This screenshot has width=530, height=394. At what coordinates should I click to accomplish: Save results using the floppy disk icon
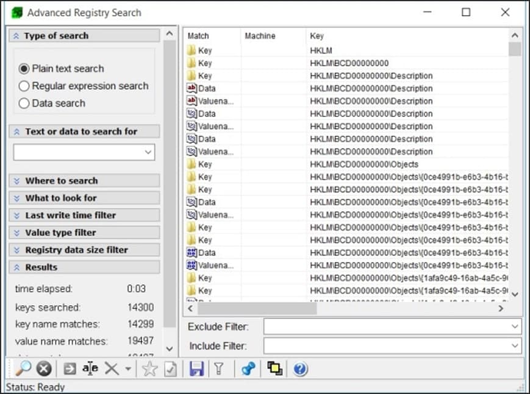195,368
